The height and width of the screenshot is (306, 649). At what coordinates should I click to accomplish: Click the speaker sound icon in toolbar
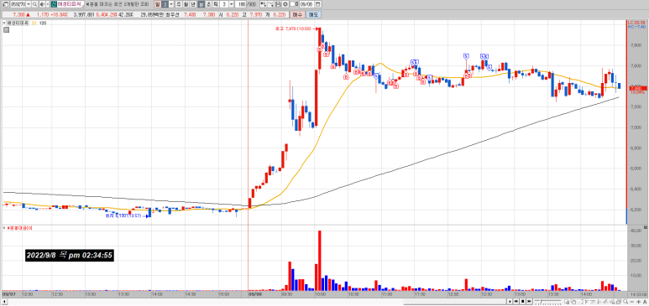point(42,4)
